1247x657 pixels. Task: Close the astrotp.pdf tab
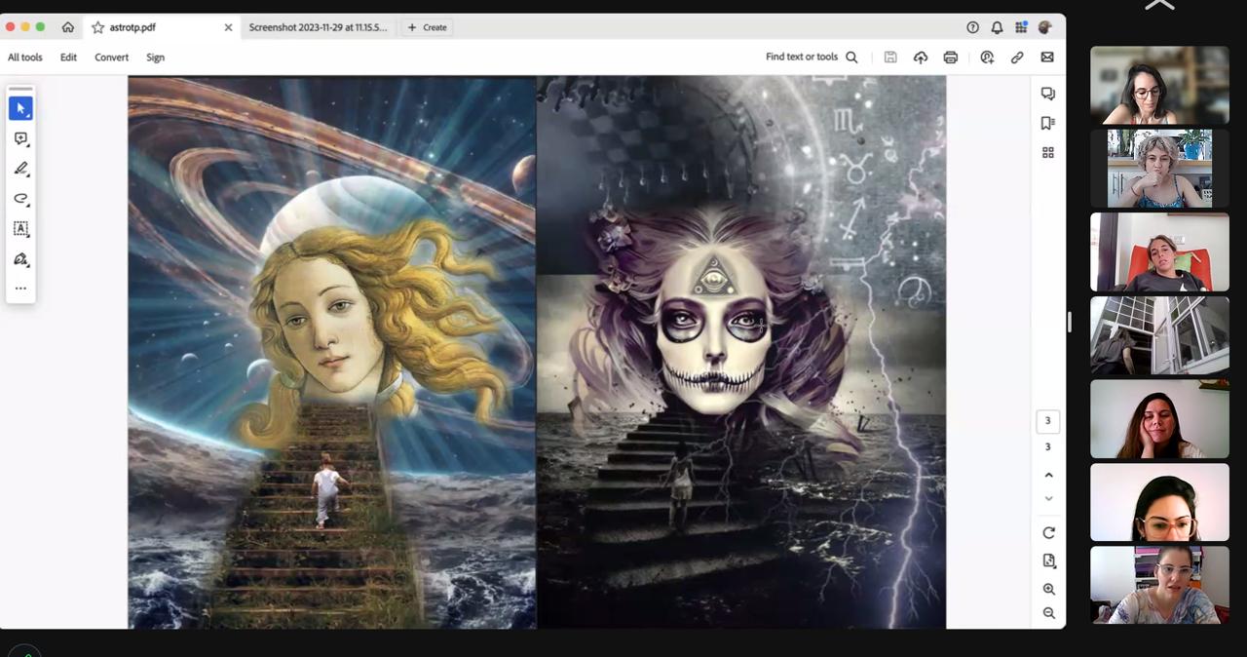228,27
